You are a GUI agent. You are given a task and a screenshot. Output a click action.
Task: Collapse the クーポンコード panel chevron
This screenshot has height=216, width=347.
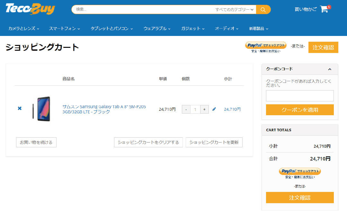pyautogui.click(x=330, y=69)
